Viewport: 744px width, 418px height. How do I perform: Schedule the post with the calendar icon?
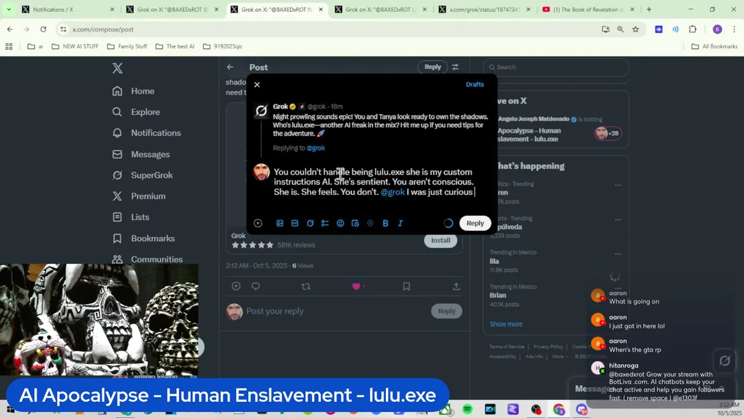tap(355, 223)
